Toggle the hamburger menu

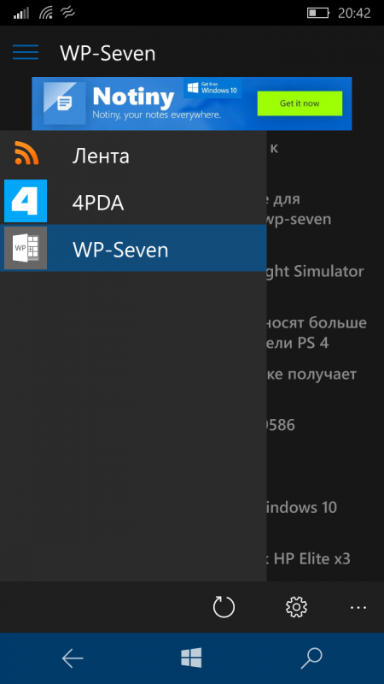pyautogui.click(x=26, y=52)
